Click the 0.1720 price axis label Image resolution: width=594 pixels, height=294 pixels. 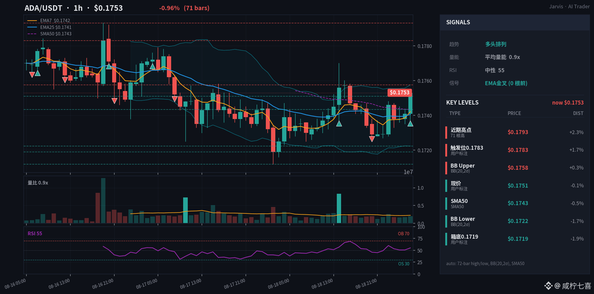click(425, 150)
